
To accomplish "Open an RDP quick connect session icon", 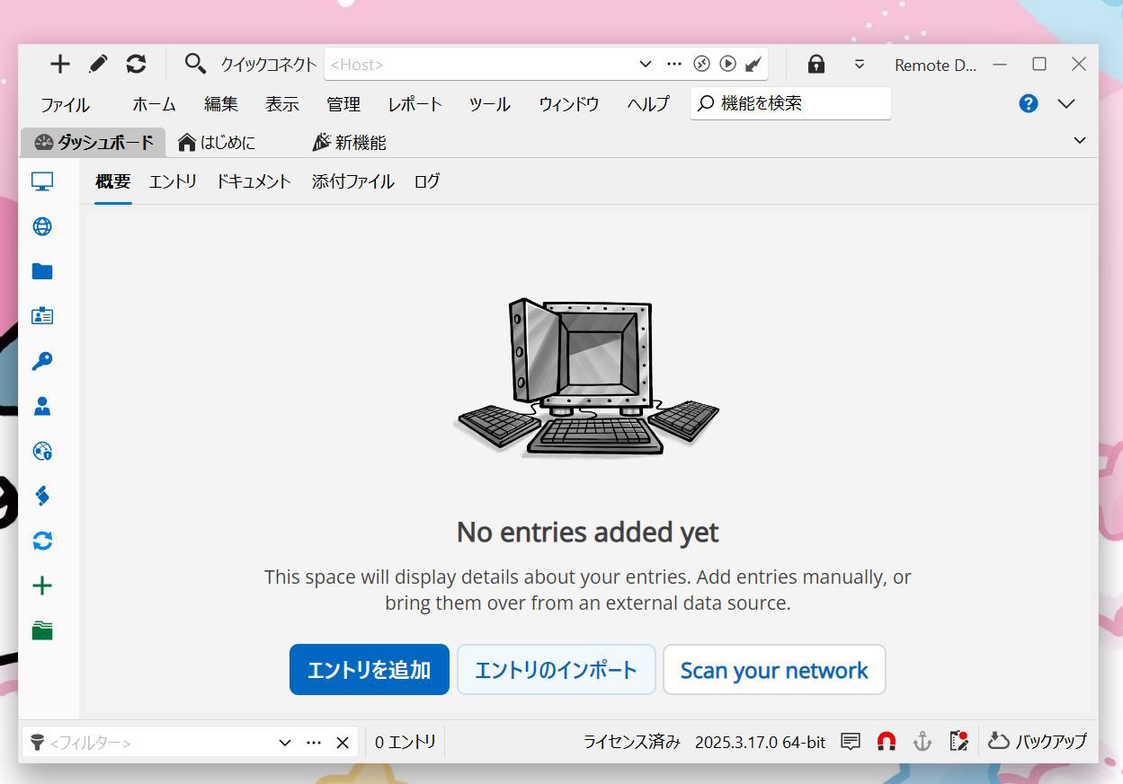I will (x=700, y=63).
